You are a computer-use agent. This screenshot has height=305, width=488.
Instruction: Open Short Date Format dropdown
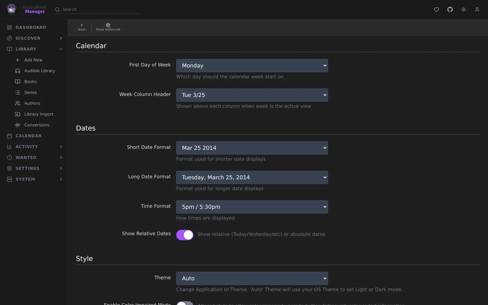click(252, 148)
